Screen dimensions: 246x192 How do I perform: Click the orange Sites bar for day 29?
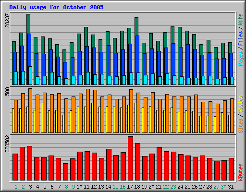click(218, 118)
